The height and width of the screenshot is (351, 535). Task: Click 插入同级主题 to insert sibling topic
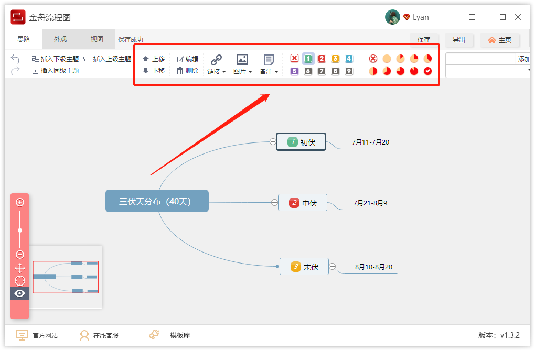56,71
